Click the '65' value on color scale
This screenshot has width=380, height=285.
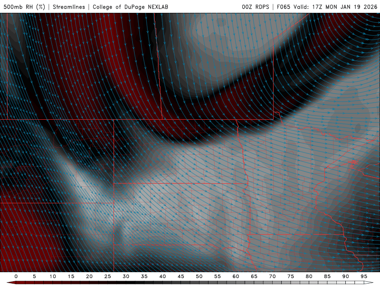click(x=254, y=276)
